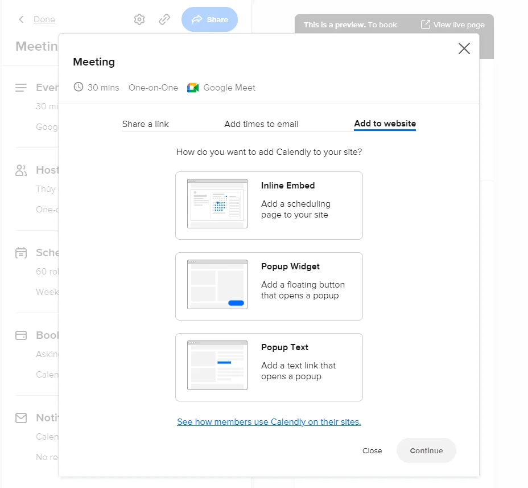Screen dimensions: 528x488
Task: Click 'How do you want to add Calendly' text
Action: pos(269,152)
